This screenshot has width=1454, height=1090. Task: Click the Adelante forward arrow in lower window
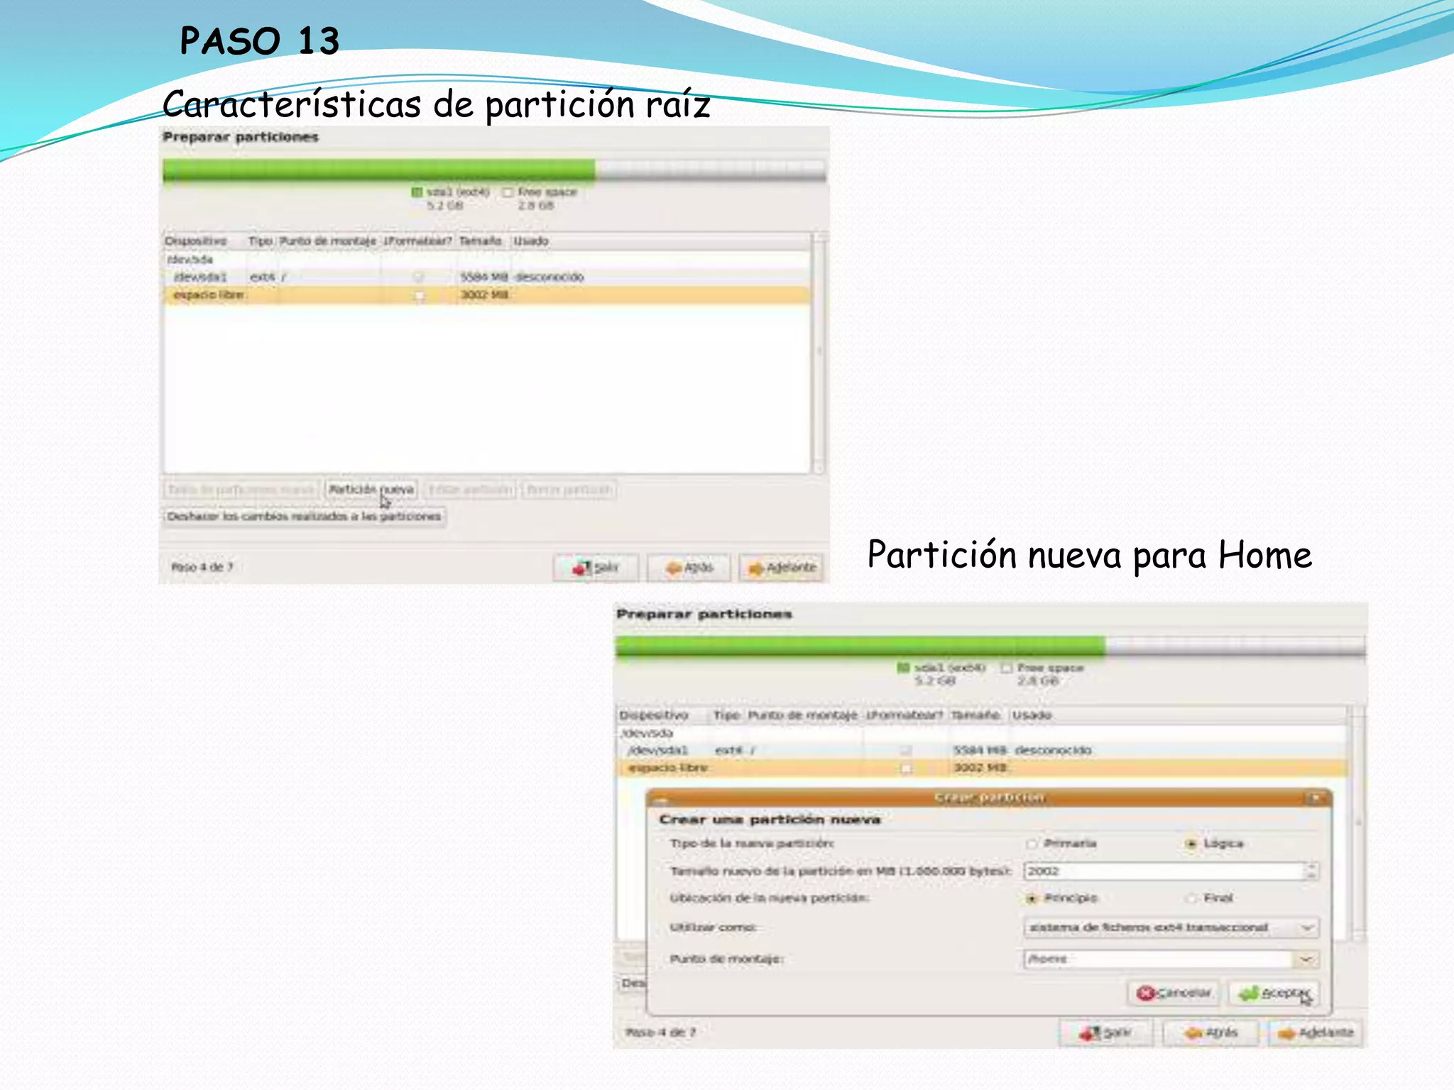[1286, 1033]
